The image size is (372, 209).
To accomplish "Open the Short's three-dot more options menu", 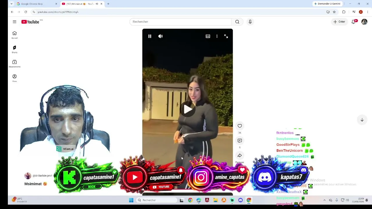I will coord(217,36).
